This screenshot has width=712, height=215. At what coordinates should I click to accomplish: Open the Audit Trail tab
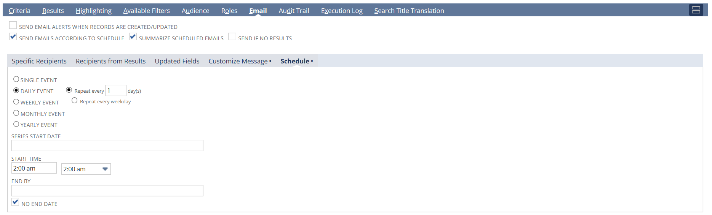(294, 11)
